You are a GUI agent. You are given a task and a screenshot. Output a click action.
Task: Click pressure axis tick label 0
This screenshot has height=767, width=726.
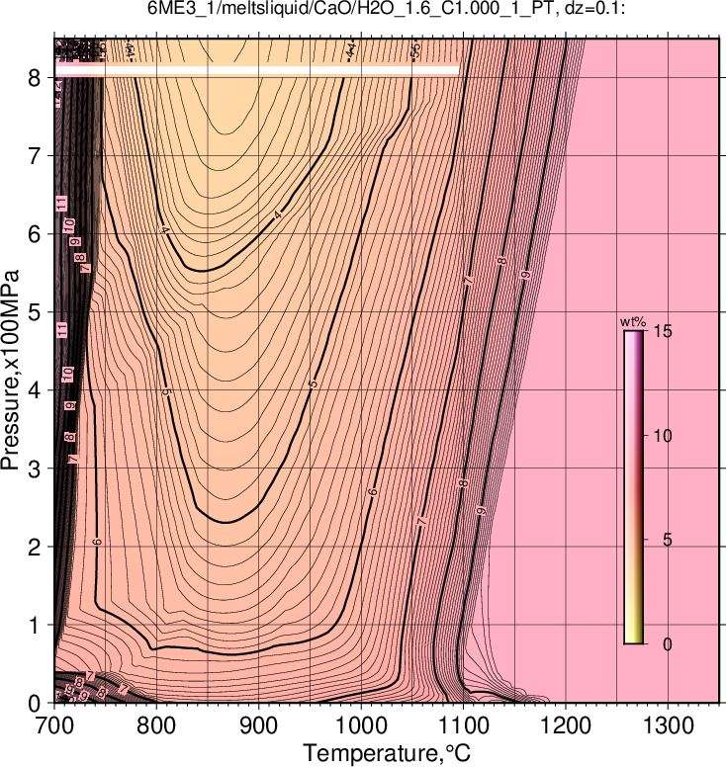point(34,704)
